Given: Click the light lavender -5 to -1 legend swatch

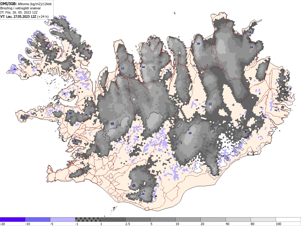Looking at the screenshot, I should (63, 219).
